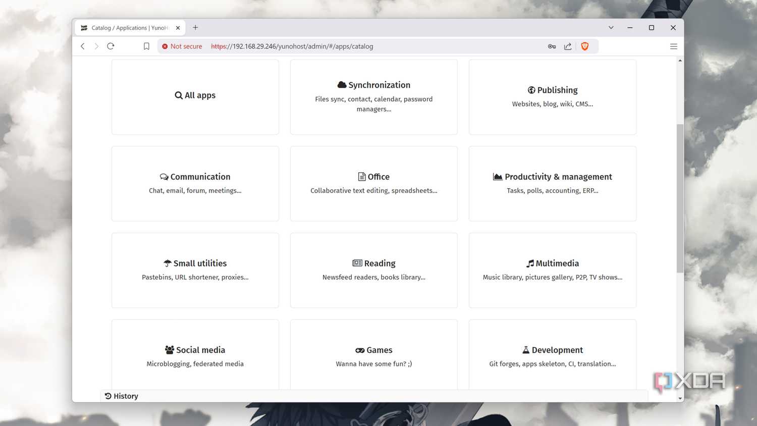Screen dimensions: 757x426
Task: Click the YunoHost favicon on the tab
Action: coord(84,28)
